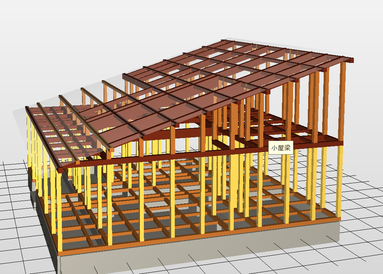Click the 小屋梁 tooltip label
The width and height of the screenshot is (383, 274).
pos(281,148)
